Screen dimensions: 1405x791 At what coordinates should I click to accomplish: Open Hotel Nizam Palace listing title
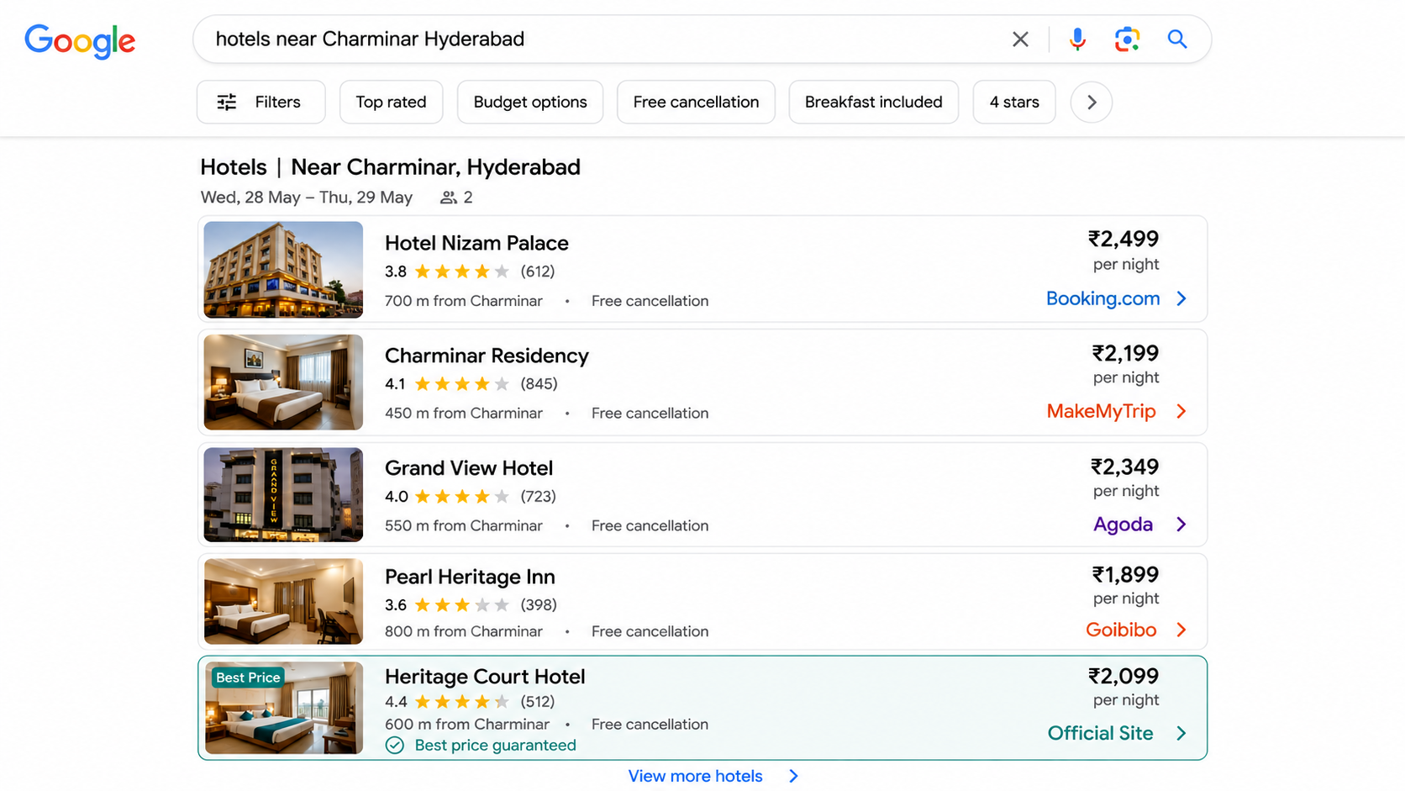(476, 243)
